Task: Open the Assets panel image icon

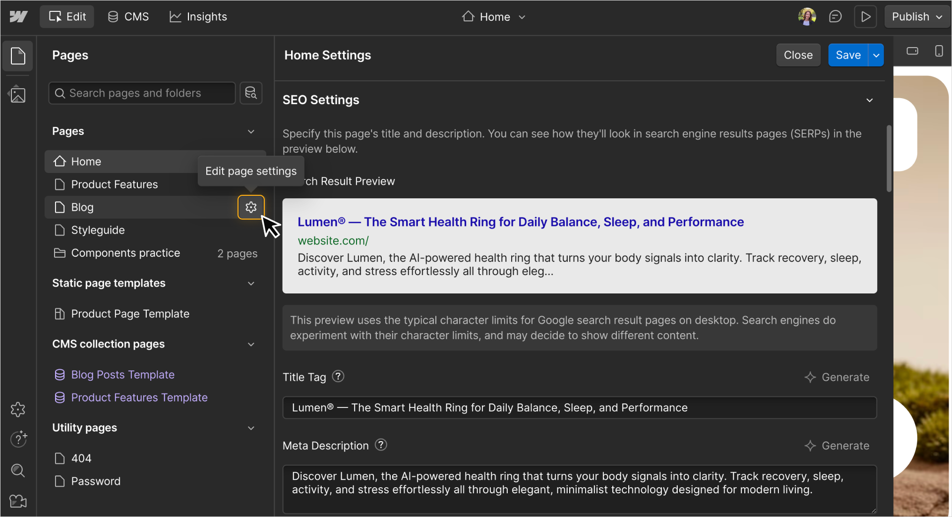Action: 18,94
